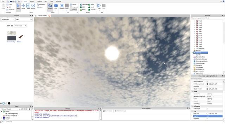The width and height of the screenshot is (225, 127).
Task: Click the Grow terrain tool
Action: pyautogui.click(x=91, y=5)
